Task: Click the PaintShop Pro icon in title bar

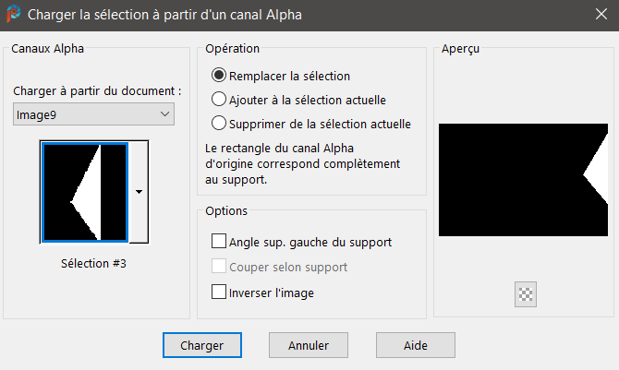Action: tap(14, 15)
